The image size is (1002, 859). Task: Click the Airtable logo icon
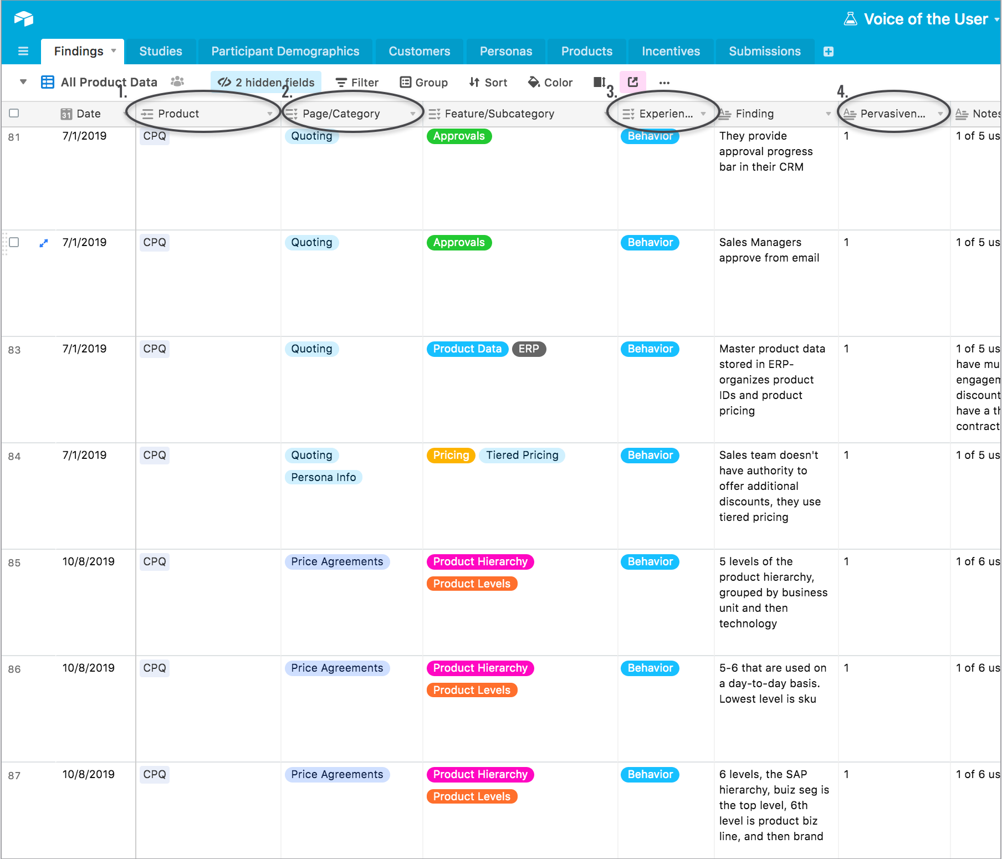tap(24, 19)
